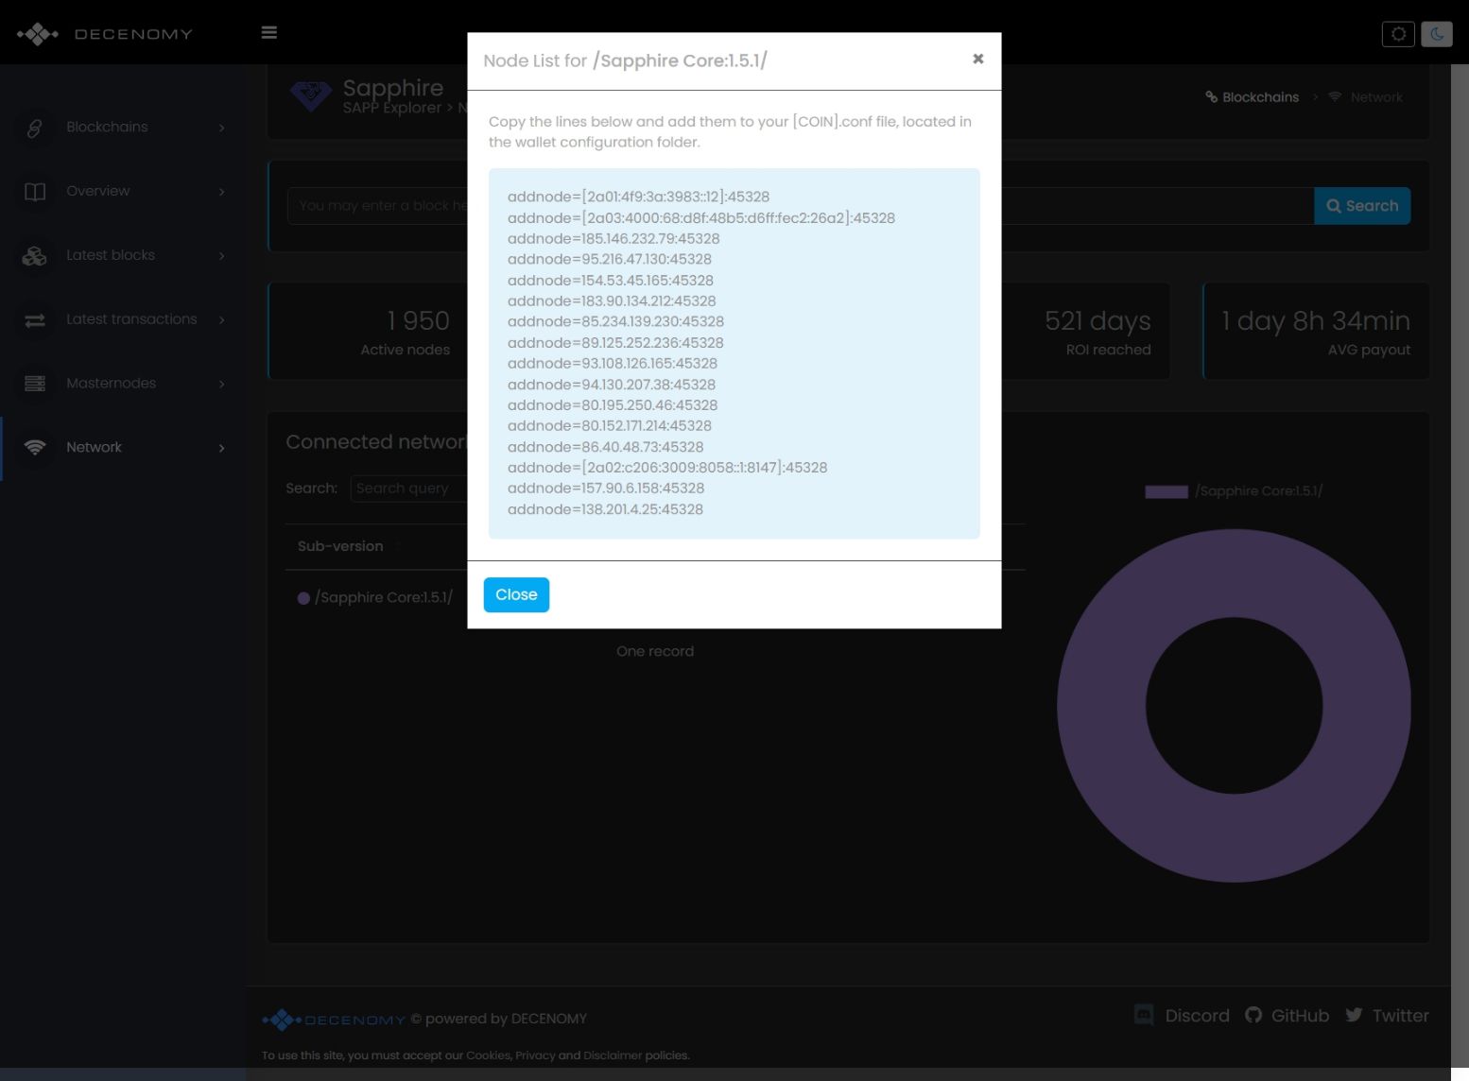Expand the Blockchains sidebar chevron

tap(222, 128)
